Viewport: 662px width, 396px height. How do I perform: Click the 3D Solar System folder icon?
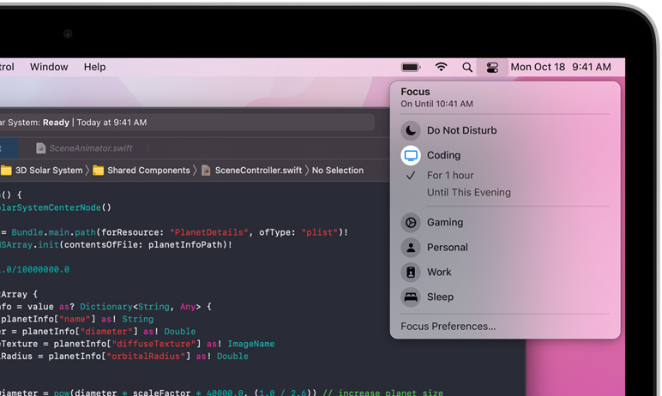pos(6,170)
